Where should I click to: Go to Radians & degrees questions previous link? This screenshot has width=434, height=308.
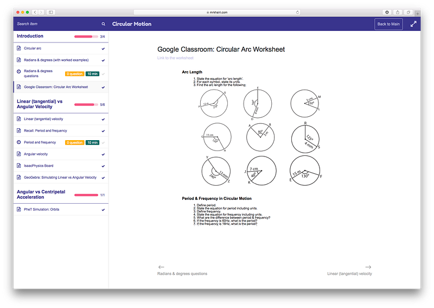point(182,274)
